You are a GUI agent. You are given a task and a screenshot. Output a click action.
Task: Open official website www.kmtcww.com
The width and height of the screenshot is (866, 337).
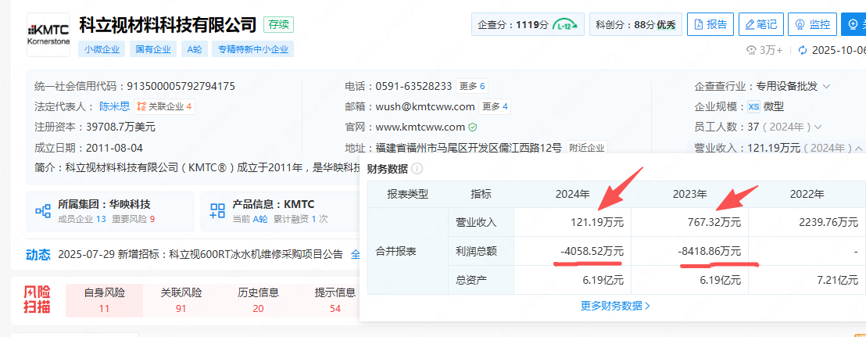pos(420,127)
